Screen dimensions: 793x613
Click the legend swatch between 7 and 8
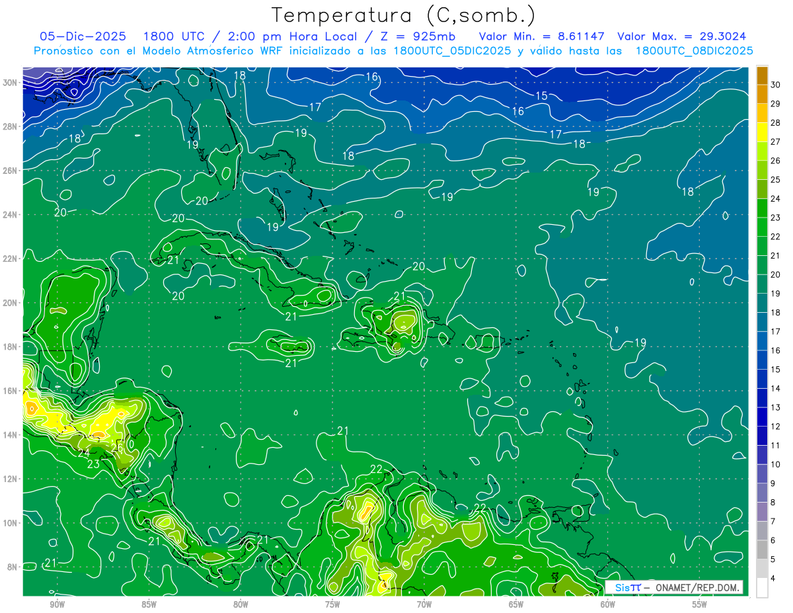point(762,512)
